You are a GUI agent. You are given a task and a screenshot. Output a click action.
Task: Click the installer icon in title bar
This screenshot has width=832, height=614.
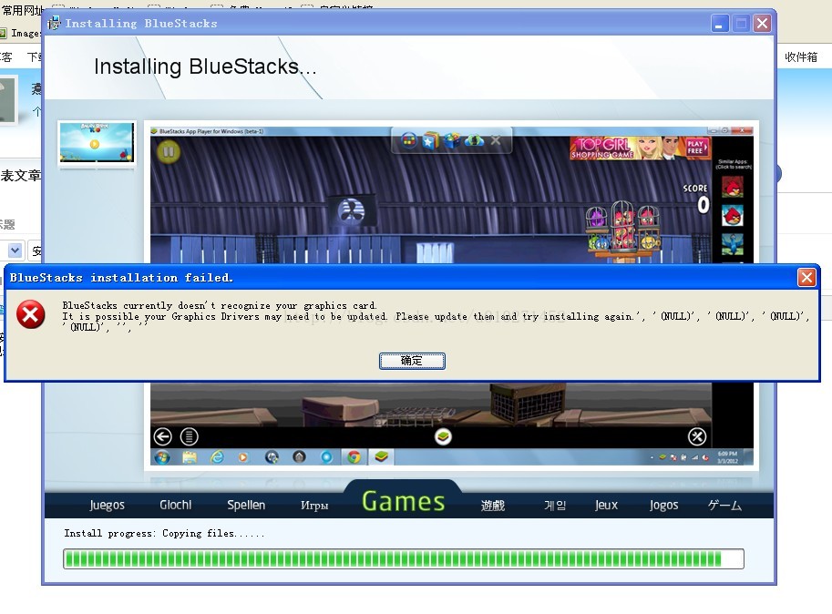point(54,23)
